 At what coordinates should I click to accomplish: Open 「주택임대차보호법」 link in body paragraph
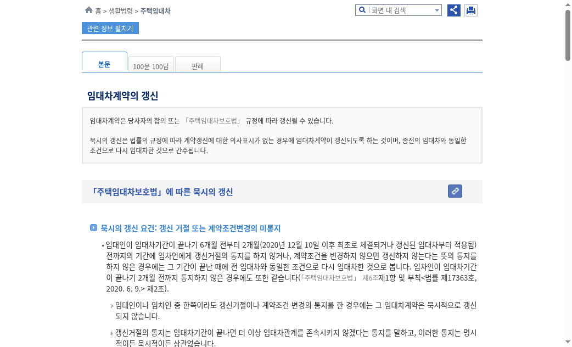pos(330,278)
